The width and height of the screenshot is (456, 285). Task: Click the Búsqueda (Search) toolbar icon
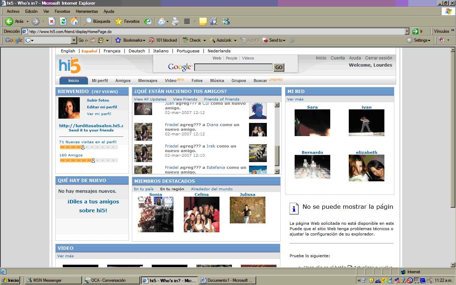point(97,21)
